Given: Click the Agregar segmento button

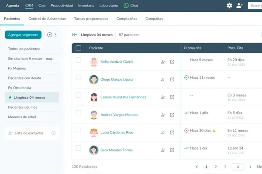Looking at the screenshot, I should click(x=23, y=35).
